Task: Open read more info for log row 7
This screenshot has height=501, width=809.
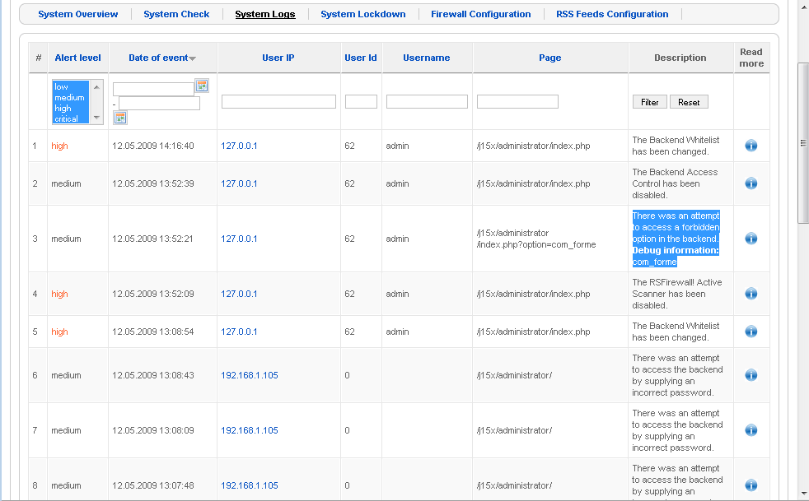Action: tap(751, 430)
